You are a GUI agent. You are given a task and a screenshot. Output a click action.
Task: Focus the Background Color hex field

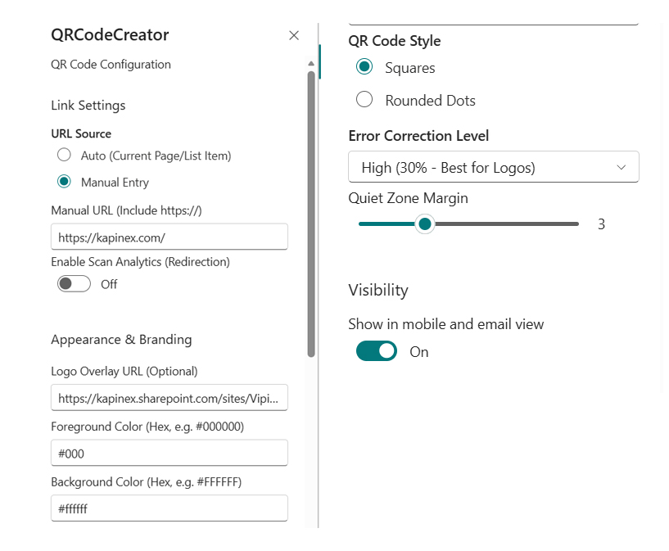point(169,508)
